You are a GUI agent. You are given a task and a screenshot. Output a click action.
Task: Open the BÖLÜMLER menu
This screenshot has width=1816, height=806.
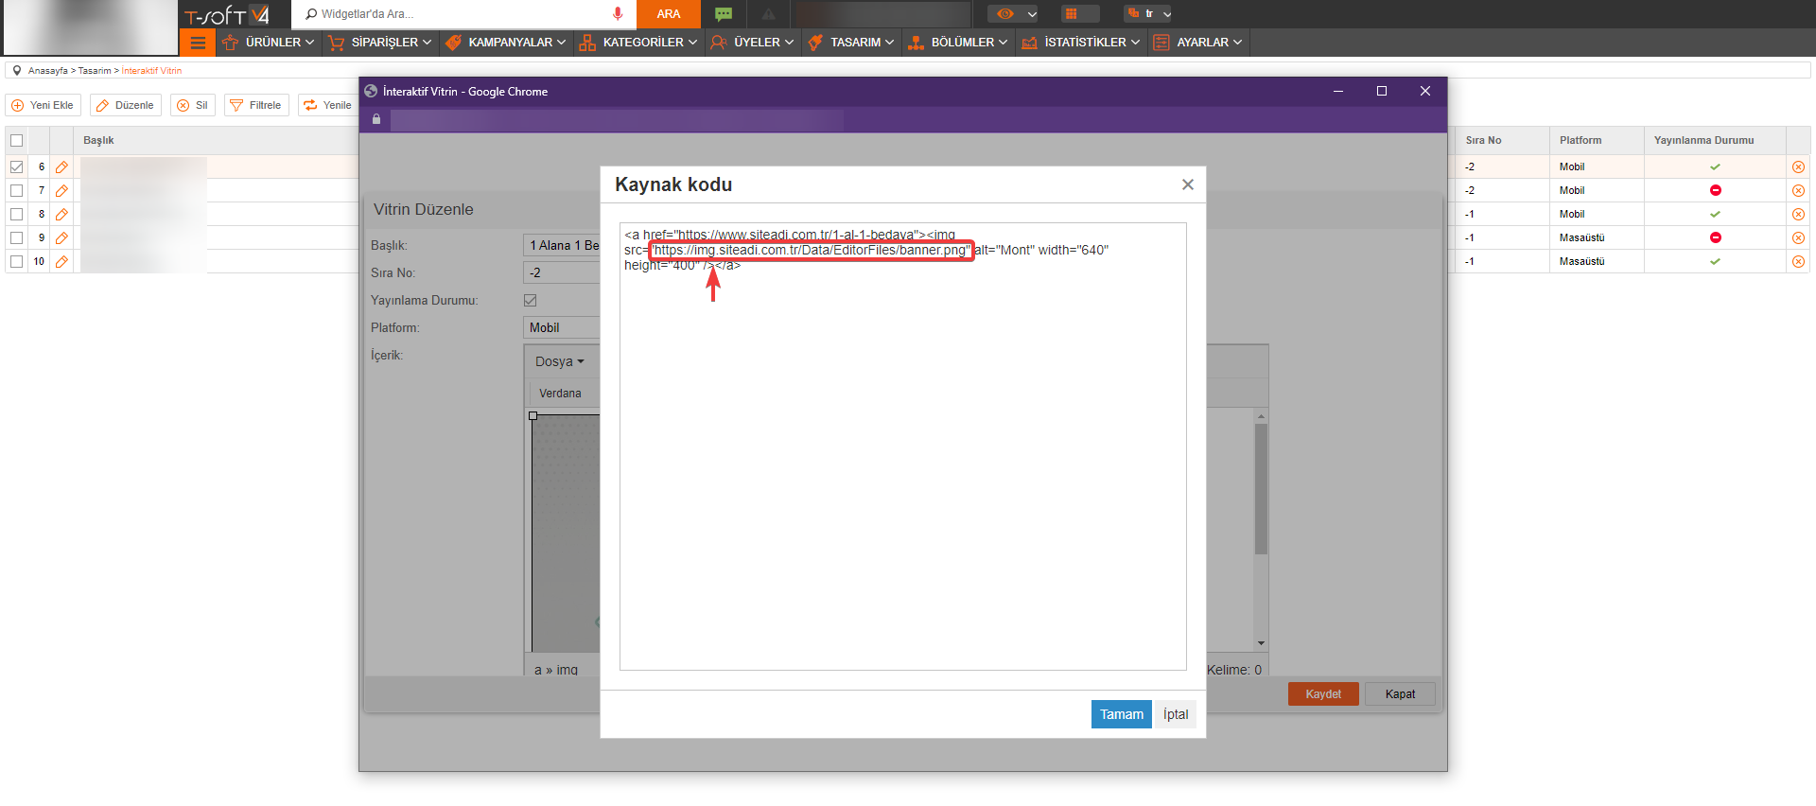click(957, 43)
